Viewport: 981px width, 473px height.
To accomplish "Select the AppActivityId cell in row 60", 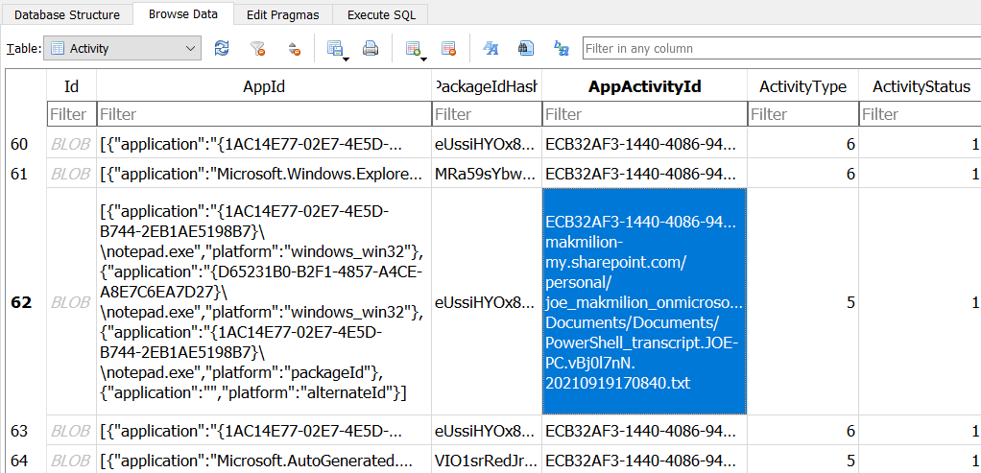I will click(644, 145).
